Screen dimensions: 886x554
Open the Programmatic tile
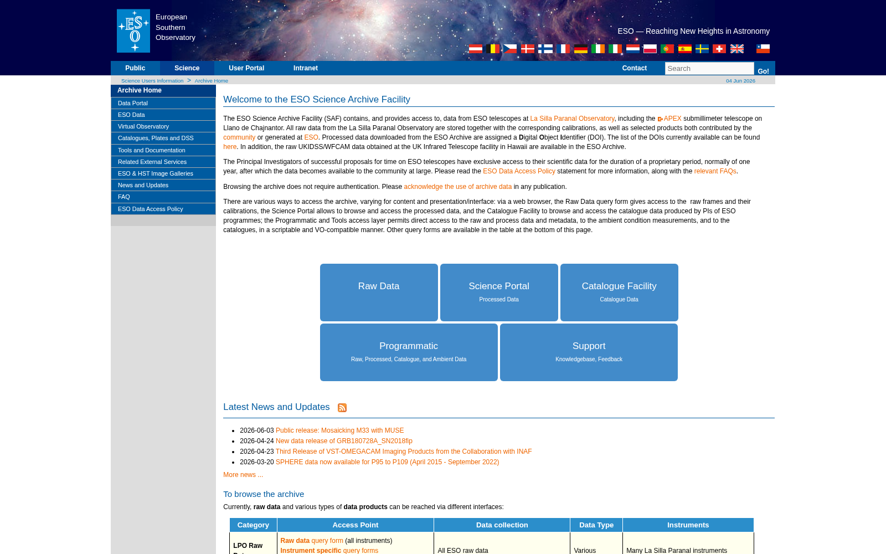tap(409, 352)
